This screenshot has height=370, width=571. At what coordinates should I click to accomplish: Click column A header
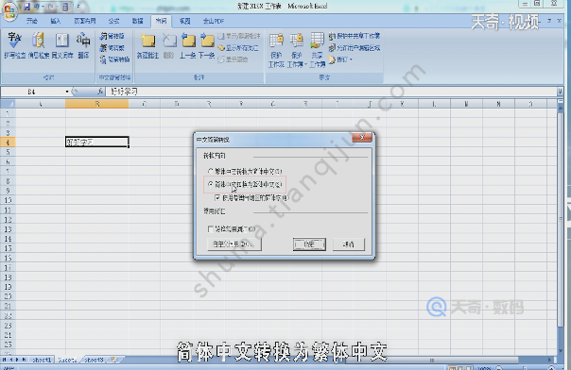pyautogui.click(x=41, y=104)
